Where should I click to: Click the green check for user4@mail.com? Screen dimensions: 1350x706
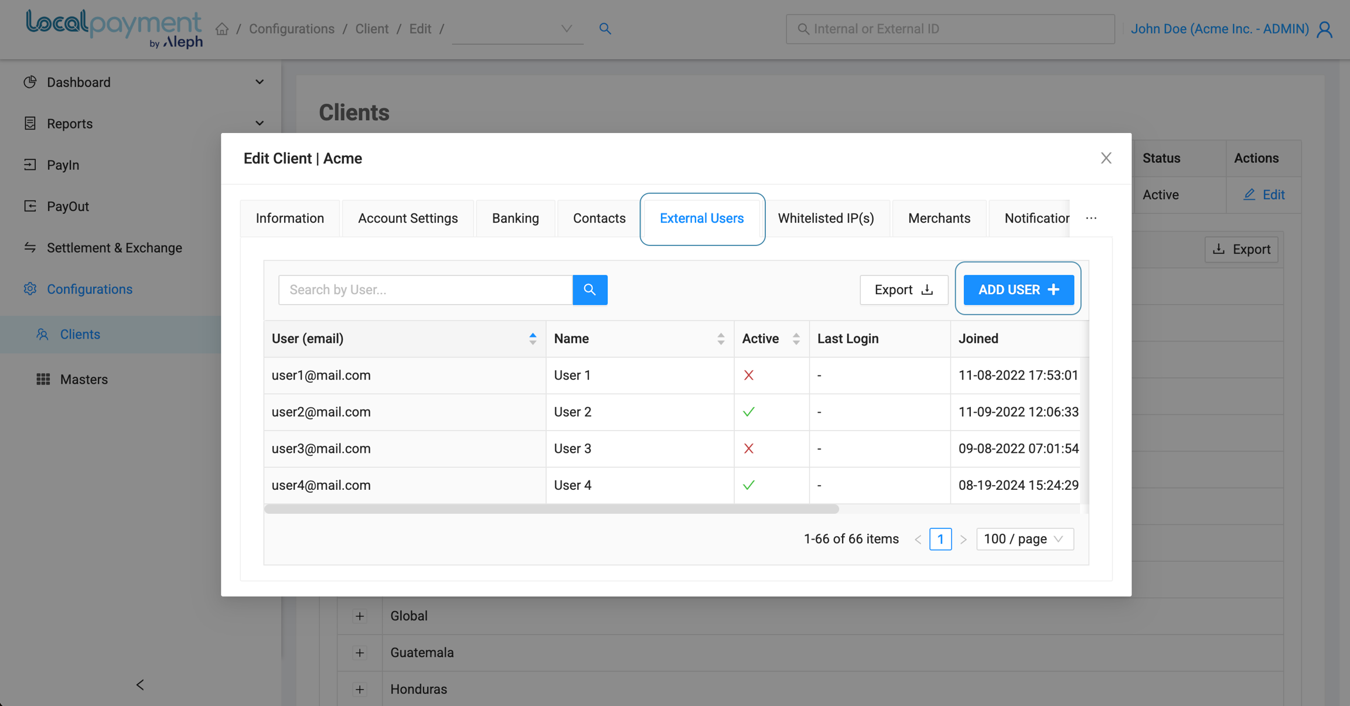[x=749, y=485]
